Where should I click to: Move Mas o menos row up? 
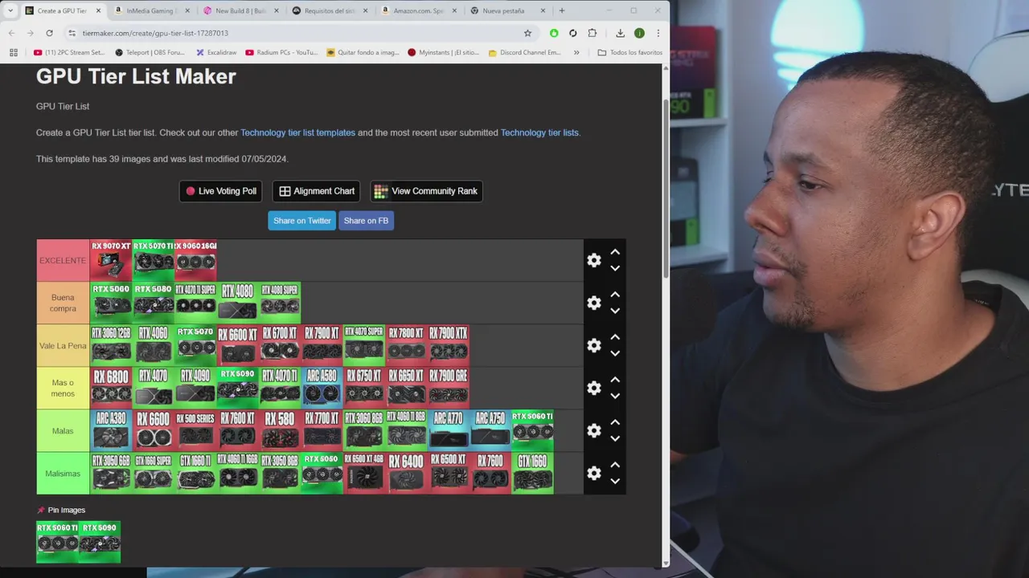[x=615, y=380]
